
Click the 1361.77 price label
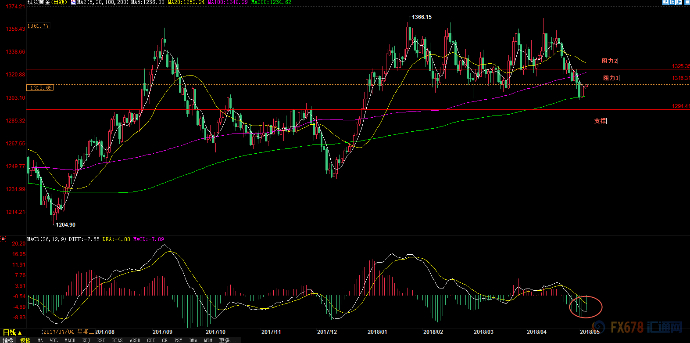point(38,26)
